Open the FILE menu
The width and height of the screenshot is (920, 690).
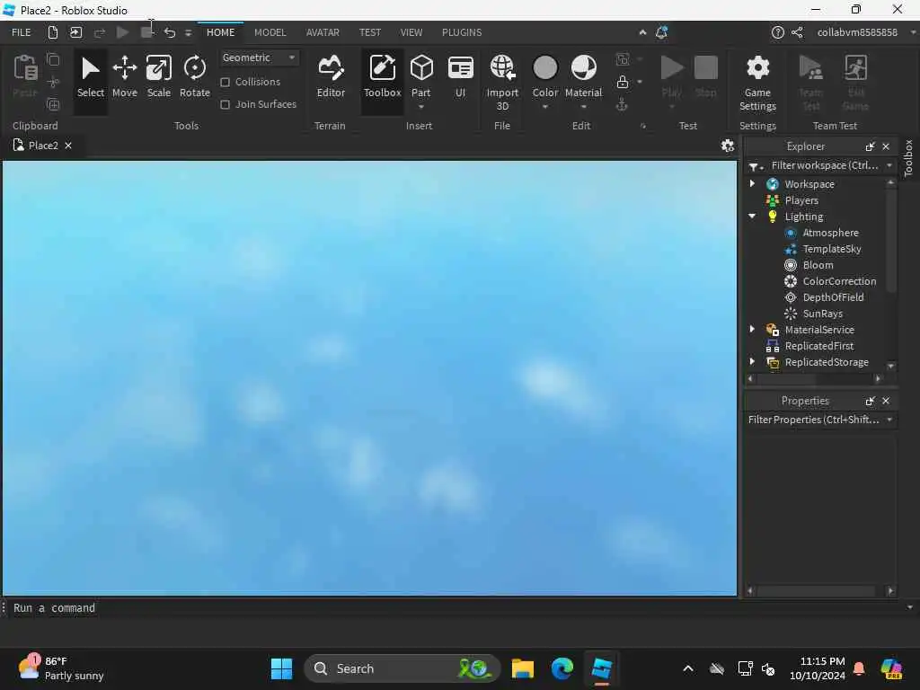click(22, 32)
